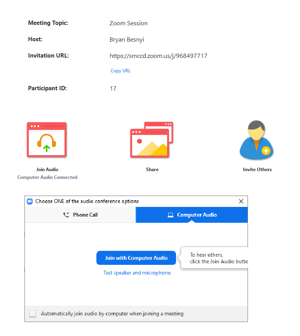Click the Participant ID label
Viewport: 300px width, 336px height.
tap(47, 88)
